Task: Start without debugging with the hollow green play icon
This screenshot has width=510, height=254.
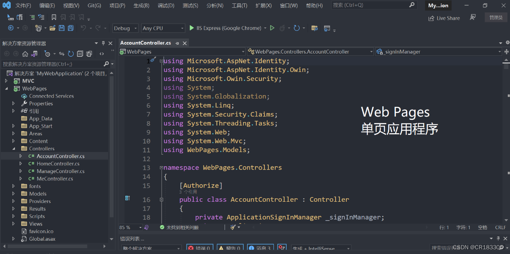Action: 272,28
